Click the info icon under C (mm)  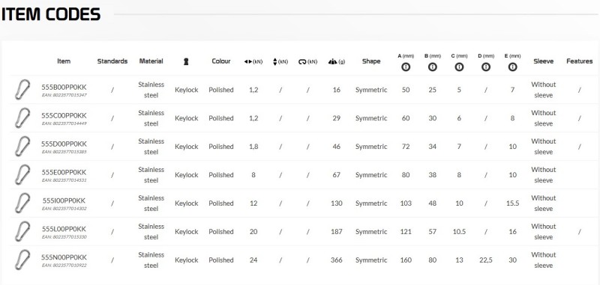[x=459, y=67]
